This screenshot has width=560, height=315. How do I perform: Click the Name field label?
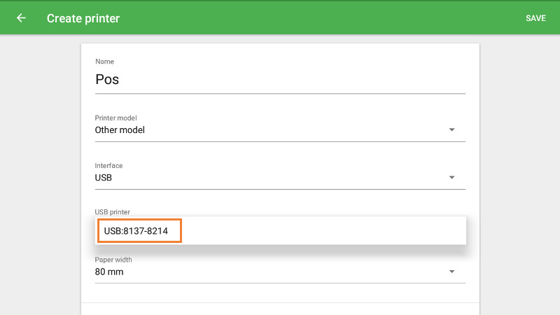pos(104,62)
